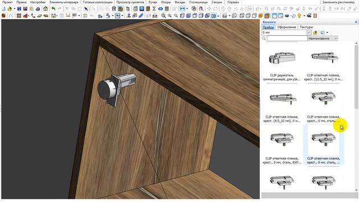The height and width of the screenshot is (202, 359).
Task: Click the Print icon in toolbar
Action: (x=38, y=9)
